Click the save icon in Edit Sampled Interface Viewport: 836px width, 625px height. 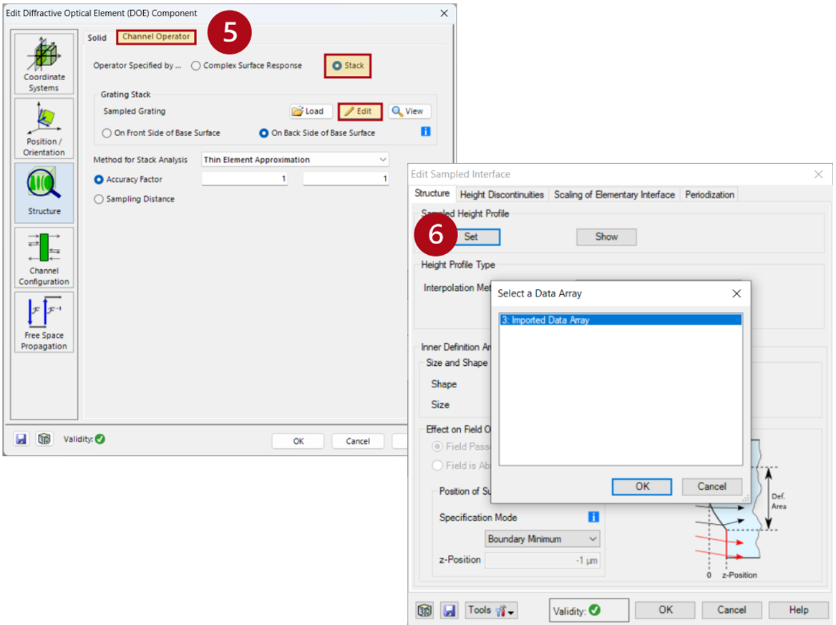tap(449, 611)
